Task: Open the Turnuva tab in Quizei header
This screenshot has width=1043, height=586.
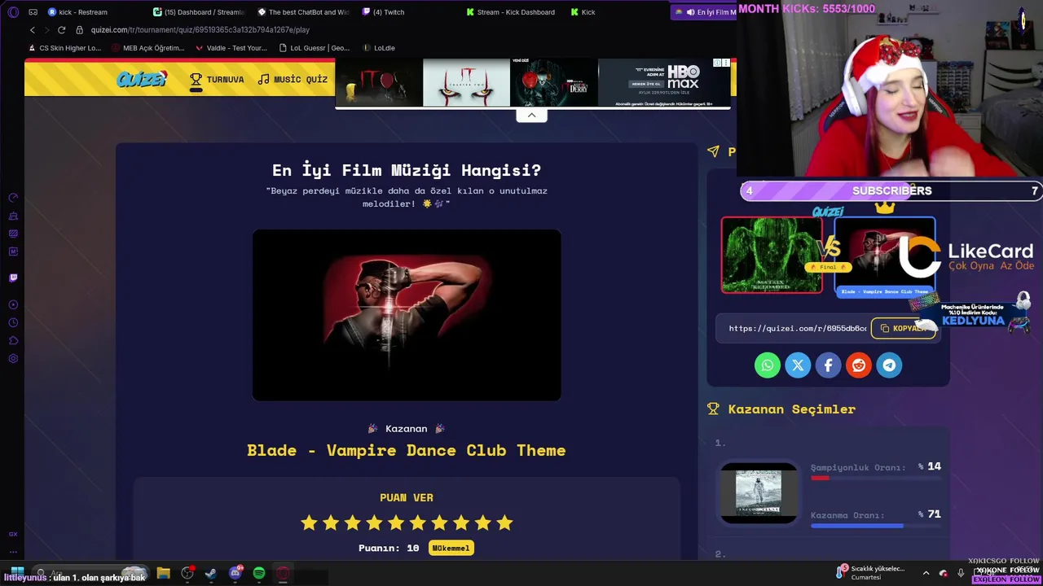Action: click(x=217, y=79)
